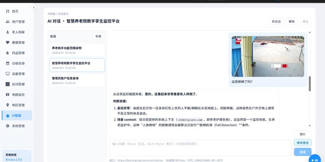Click the elderlycare.com code text
This screenshot has width=325, height=162.
pos(190,120)
